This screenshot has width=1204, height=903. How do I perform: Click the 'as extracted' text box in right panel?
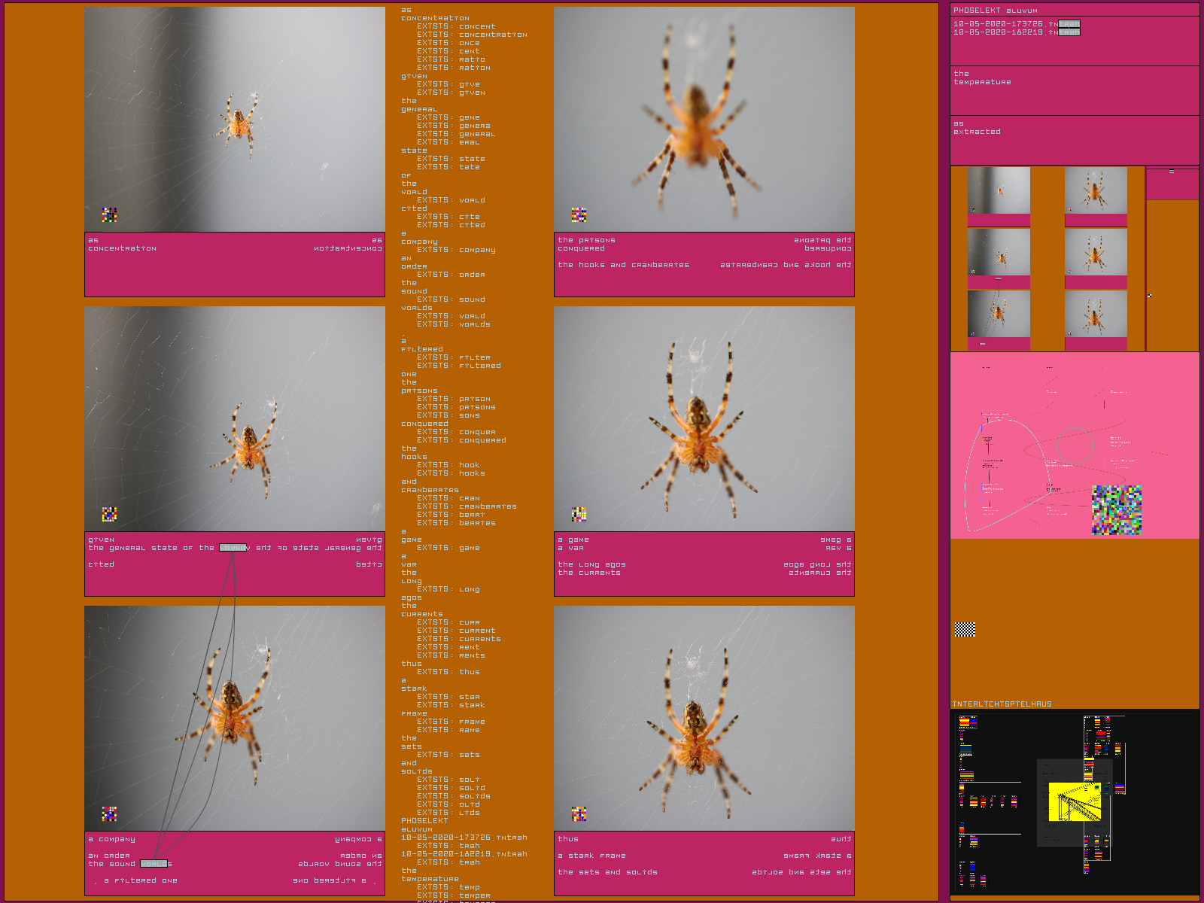[977, 128]
